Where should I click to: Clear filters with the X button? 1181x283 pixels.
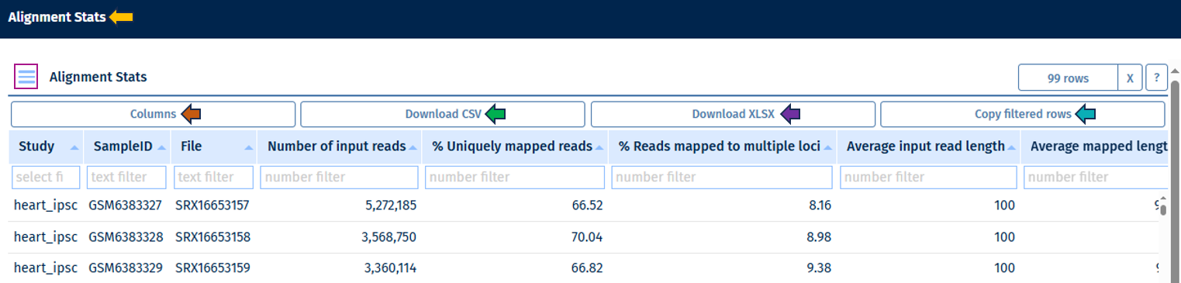(1130, 78)
